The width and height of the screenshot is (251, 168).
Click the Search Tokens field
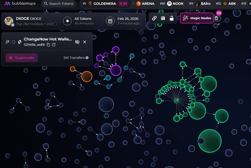pyautogui.click(x=59, y=4)
